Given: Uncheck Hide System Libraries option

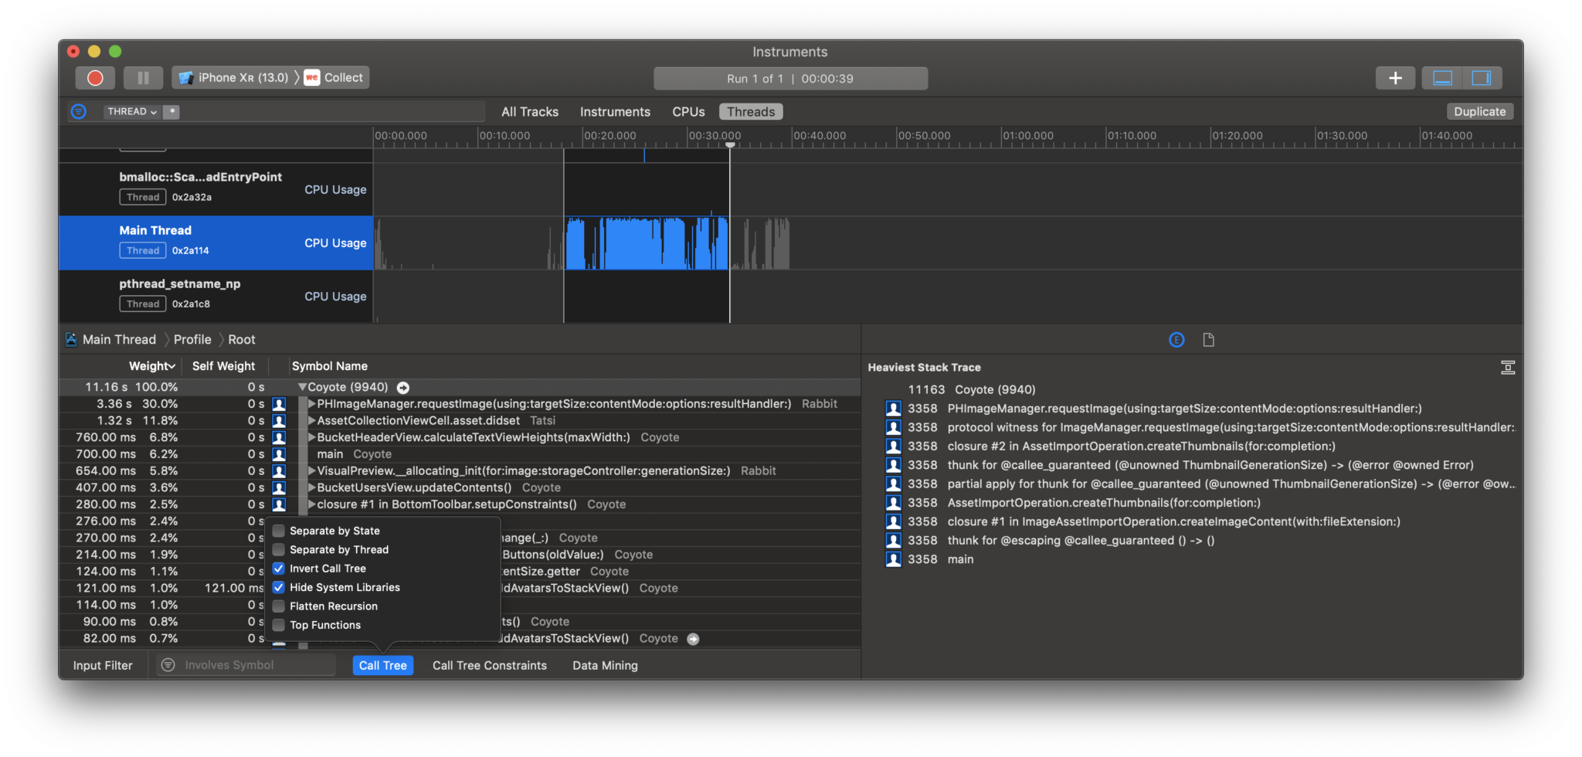Looking at the screenshot, I should (279, 587).
